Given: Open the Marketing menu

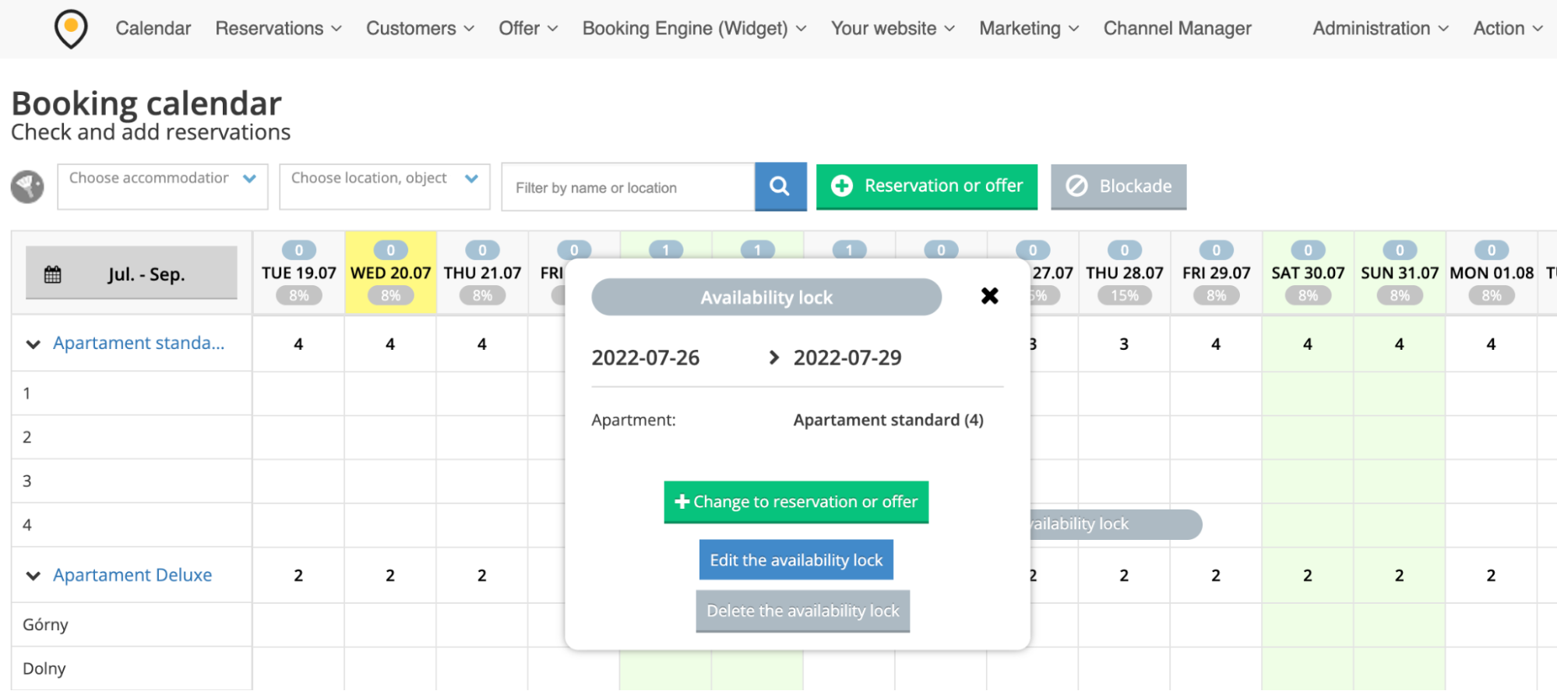Looking at the screenshot, I should click(x=1028, y=29).
